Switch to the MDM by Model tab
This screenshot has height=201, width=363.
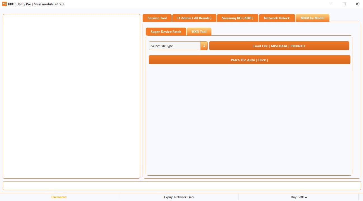coord(312,18)
